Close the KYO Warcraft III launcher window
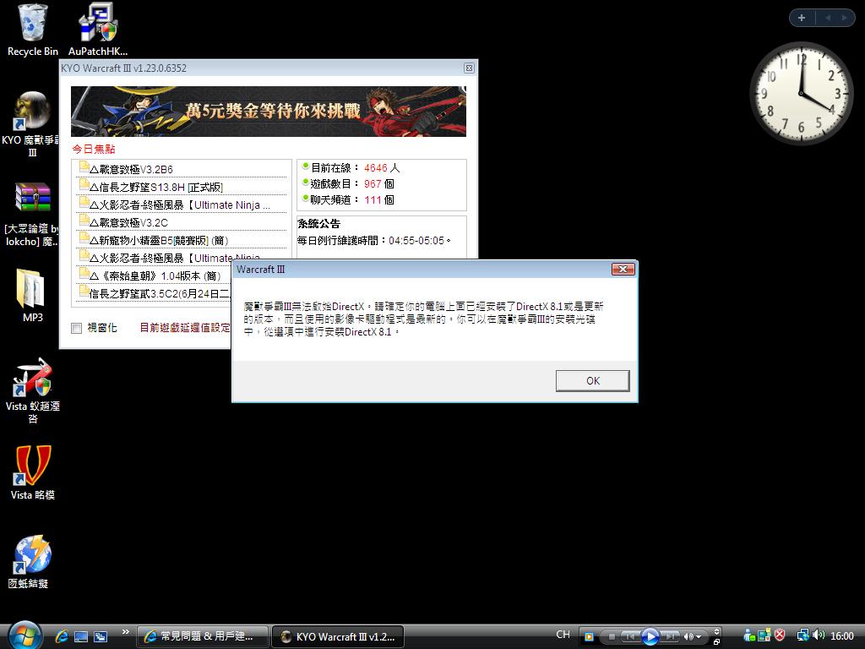 click(469, 68)
